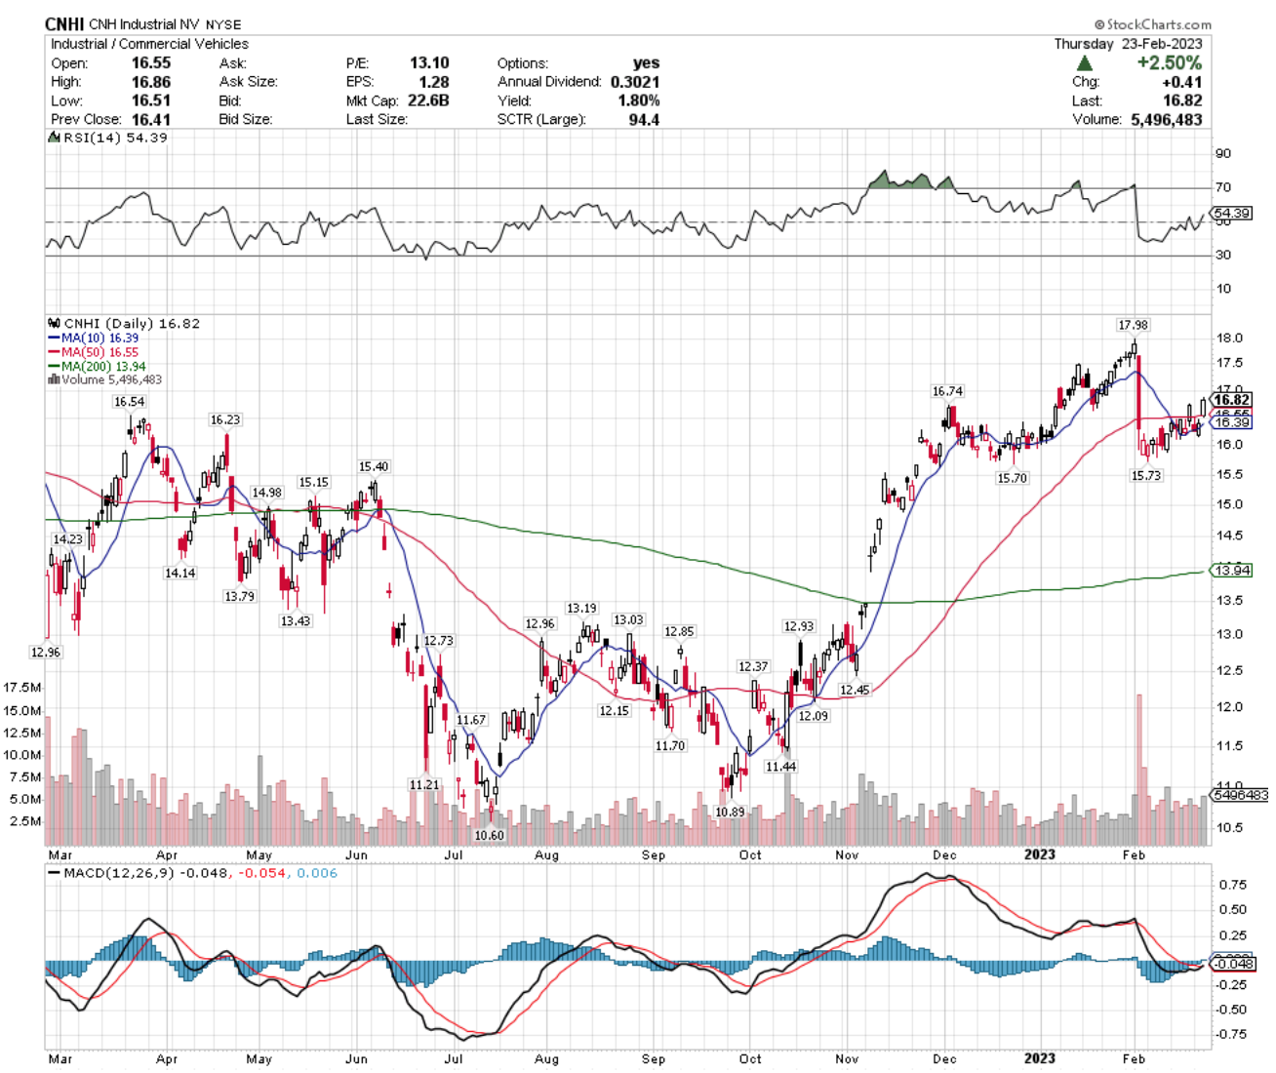
Task: Click the 11.21 low price label
Action: [423, 784]
